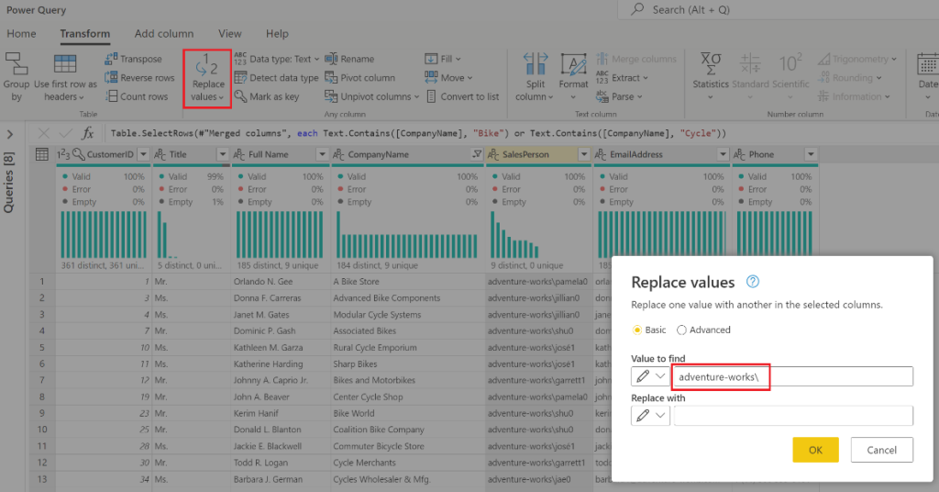939x492 pixels.
Task: Click the Search magnifier icon
Action: pos(638,9)
